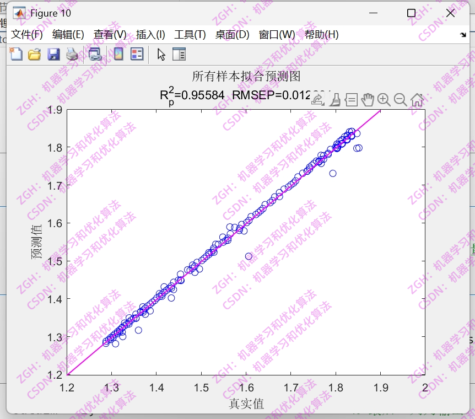Open the 帮助(H) menu
The width and height of the screenshot is (475, 419).
click(x=321, y=35)
